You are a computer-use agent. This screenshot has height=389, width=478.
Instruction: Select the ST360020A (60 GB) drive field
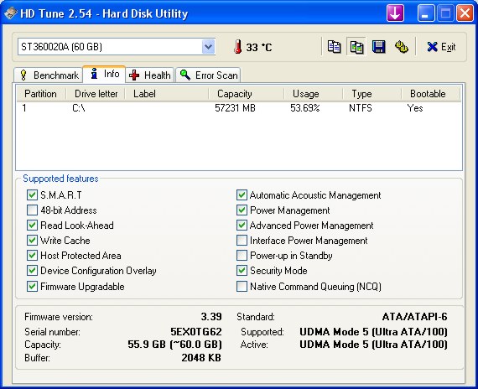point(117,47)
